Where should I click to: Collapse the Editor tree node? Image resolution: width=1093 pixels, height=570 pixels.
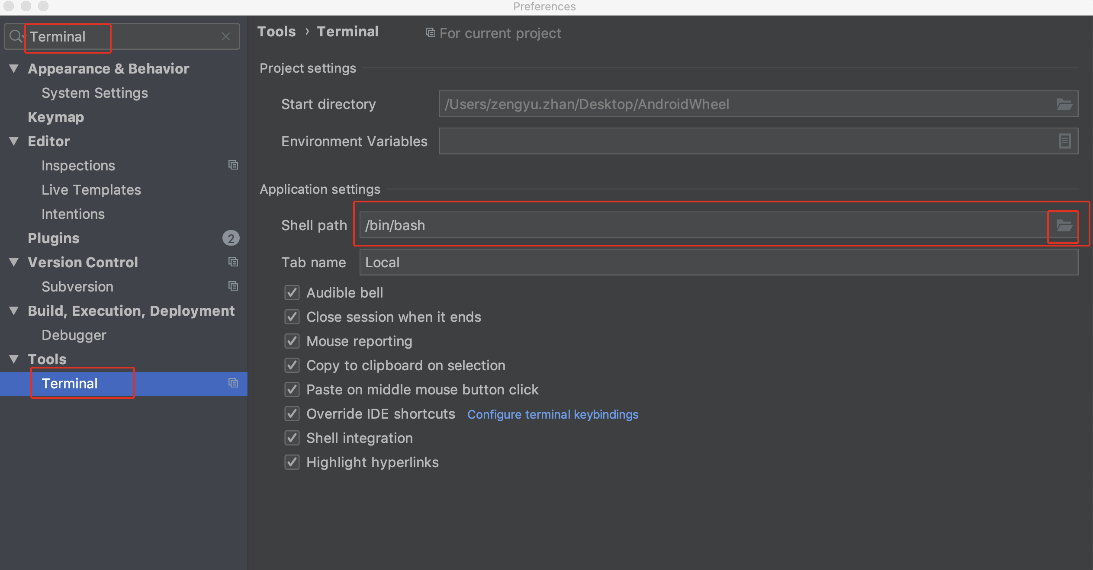[x=14, y=141]
